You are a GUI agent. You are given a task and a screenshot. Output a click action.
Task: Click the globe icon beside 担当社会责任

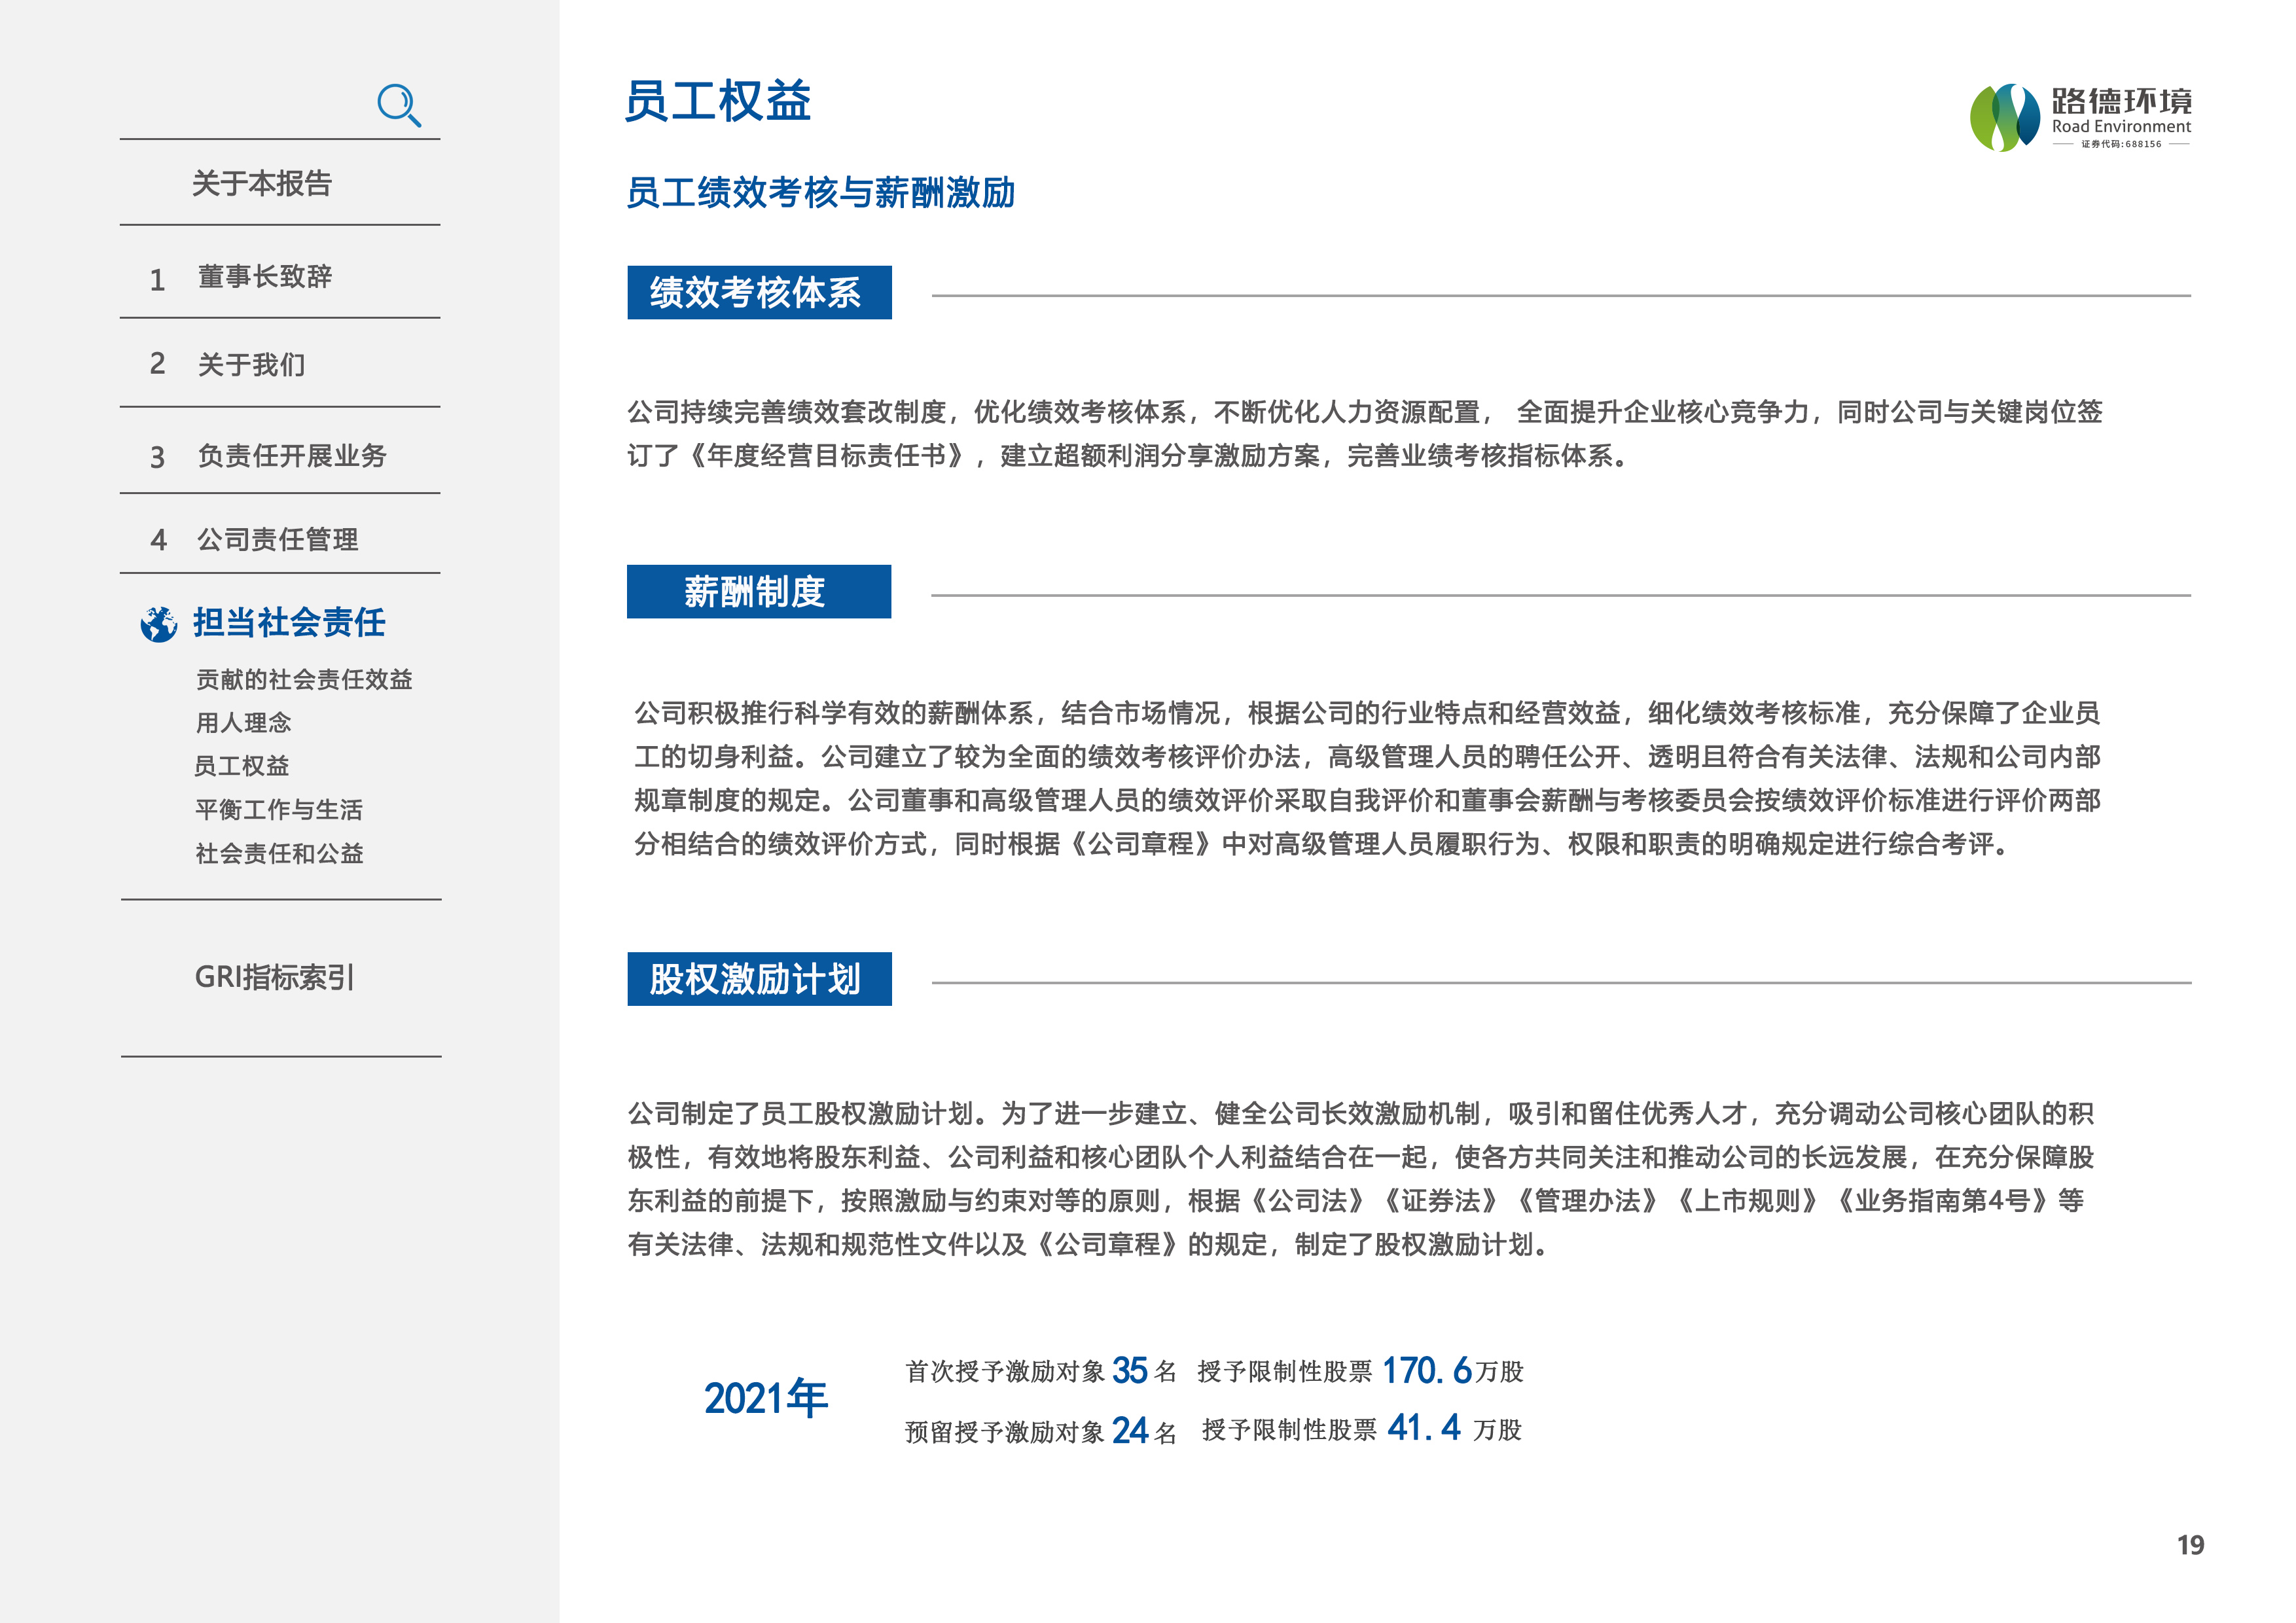159,624
